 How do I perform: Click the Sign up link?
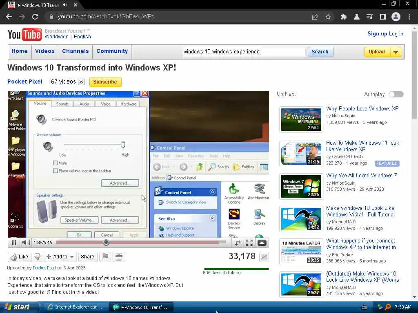point(377,33)
